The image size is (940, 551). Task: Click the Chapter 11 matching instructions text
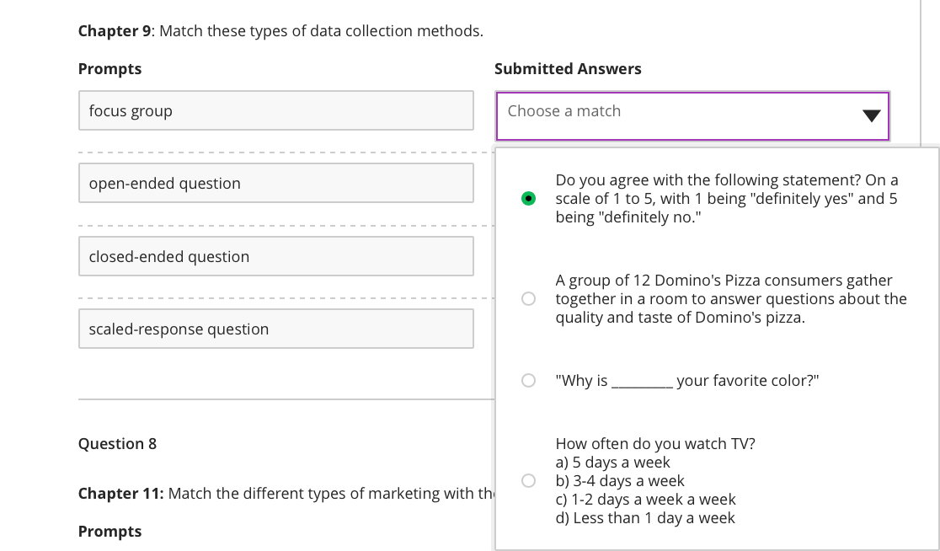pos(280,493)
